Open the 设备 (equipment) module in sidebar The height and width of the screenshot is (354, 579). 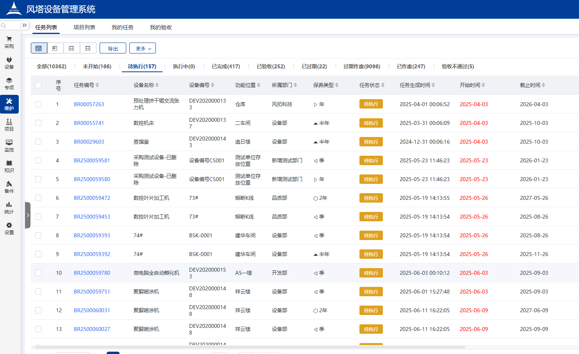[9, 62]
